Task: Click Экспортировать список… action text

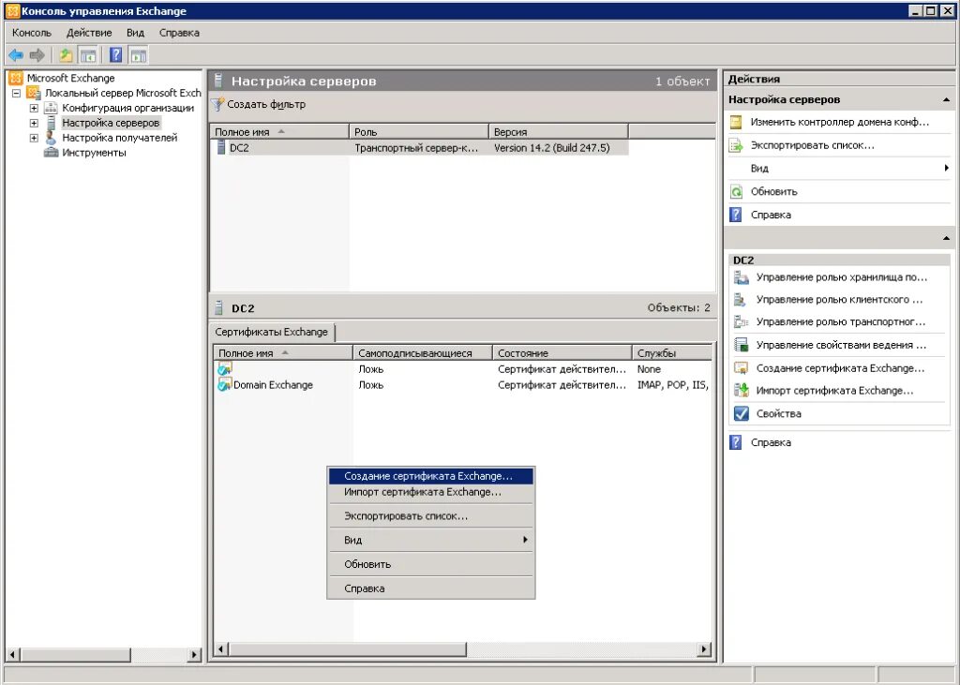Action: 813,145
